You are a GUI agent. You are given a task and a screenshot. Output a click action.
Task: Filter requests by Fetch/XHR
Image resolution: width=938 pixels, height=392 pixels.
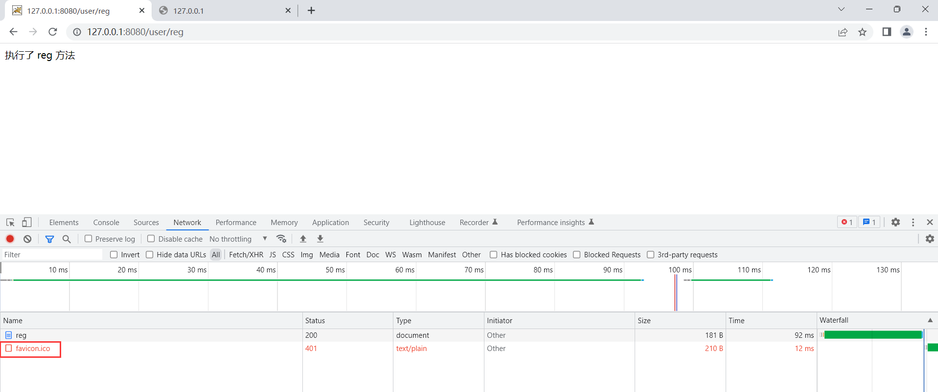pos(246,255)
